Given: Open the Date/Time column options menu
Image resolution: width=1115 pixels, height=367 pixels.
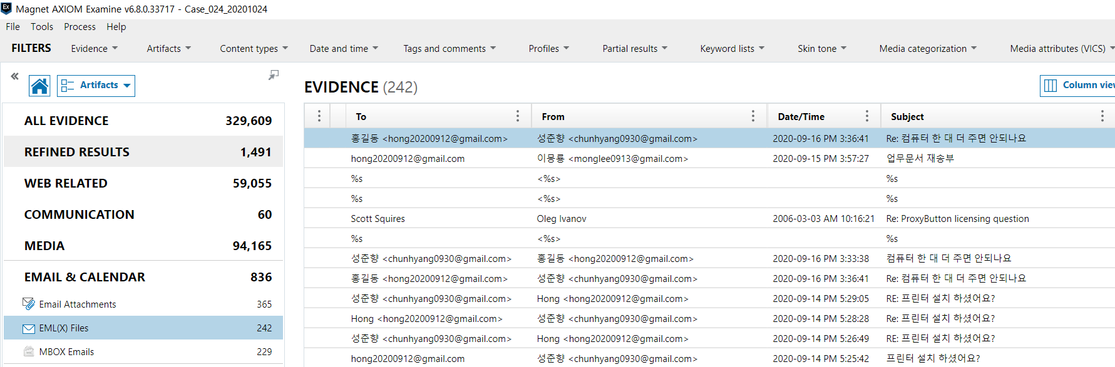Looking at the screenshot, I should click(867, 116).
